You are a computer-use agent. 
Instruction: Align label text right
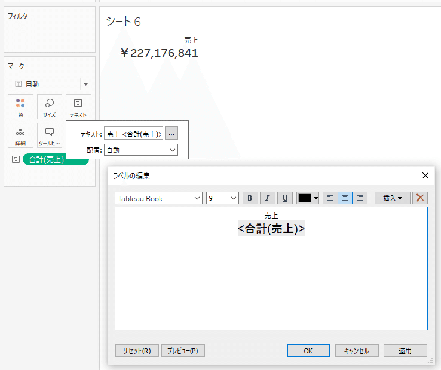coord(360,198)
